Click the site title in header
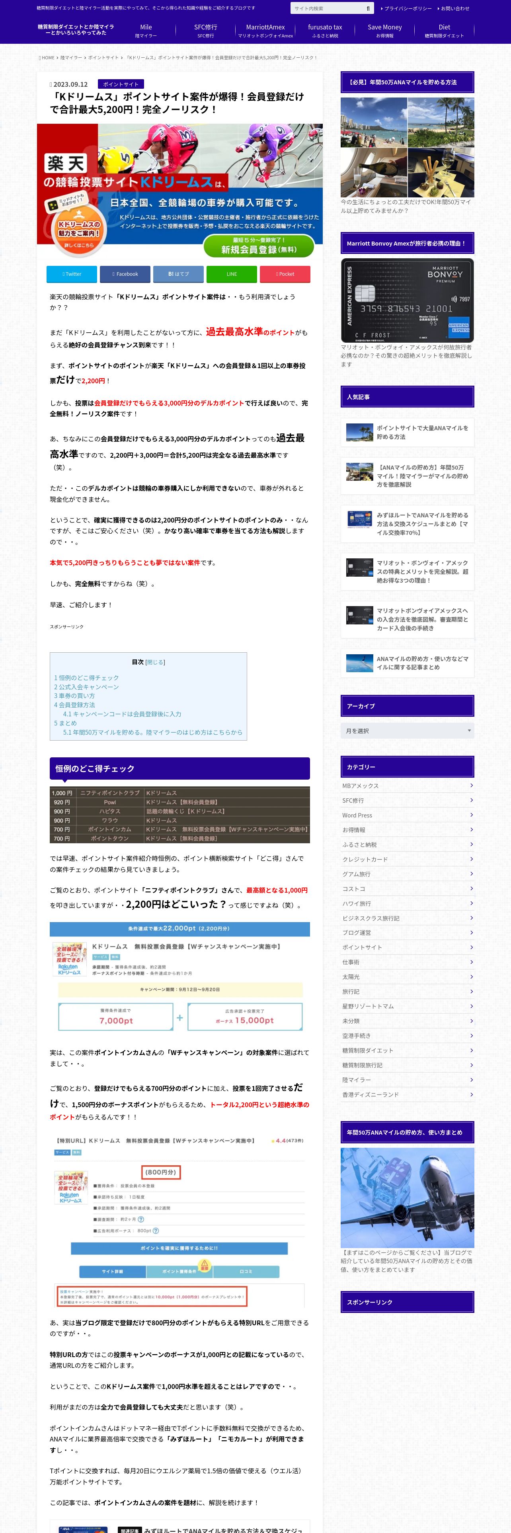511x1533 pixels. coord(76,30)
